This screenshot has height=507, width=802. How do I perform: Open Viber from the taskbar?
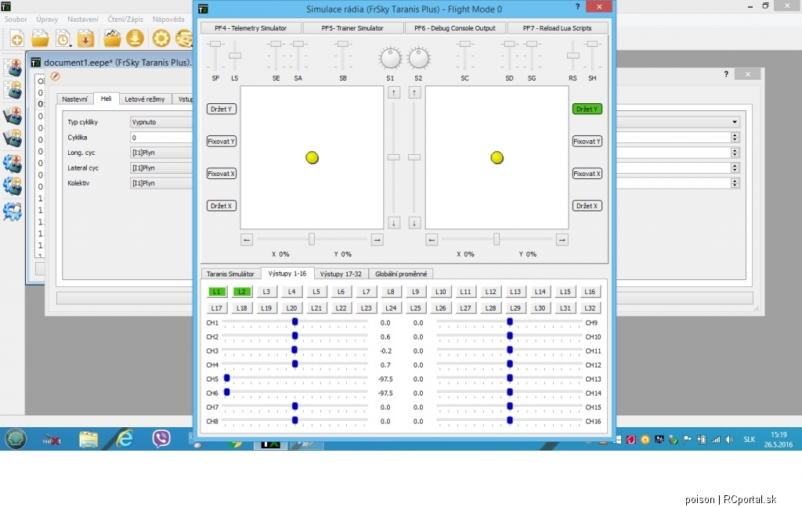tap(161, 438)
